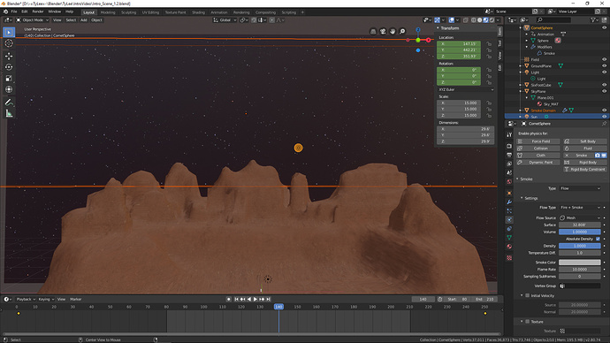Activate the Rotate tool
Viewport: 610px width, 343px height.
click(x=9, y=67)
